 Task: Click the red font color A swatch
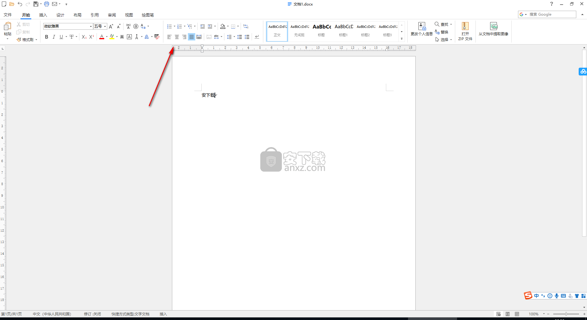[102, 37]
